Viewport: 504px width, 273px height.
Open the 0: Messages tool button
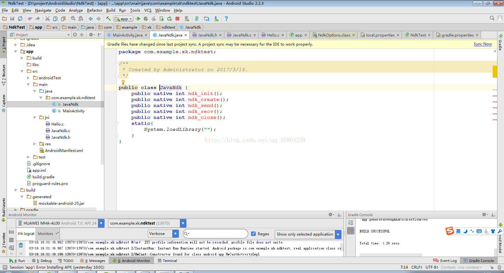(93, 261)
